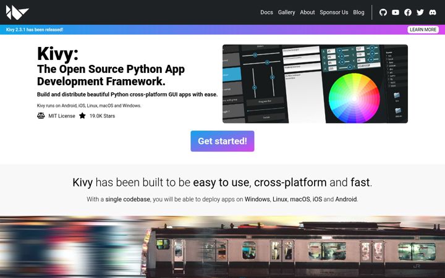The image size is (445, 278).
Task: Open the Gallery menu item
Action: click(286, 12)
